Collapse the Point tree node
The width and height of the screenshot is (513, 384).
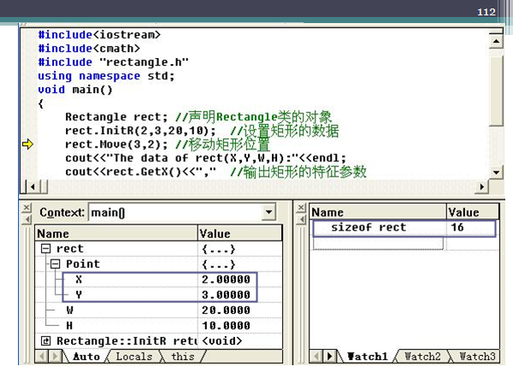tap(58, 264)
